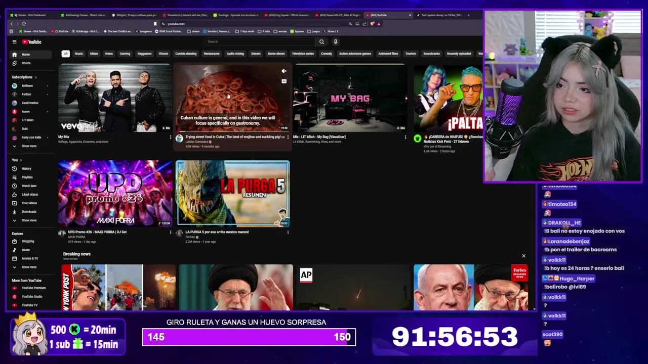Switch to the Streamloots browser tab
The width and height of the screenshot is (648, 364).
coord(185,15)
